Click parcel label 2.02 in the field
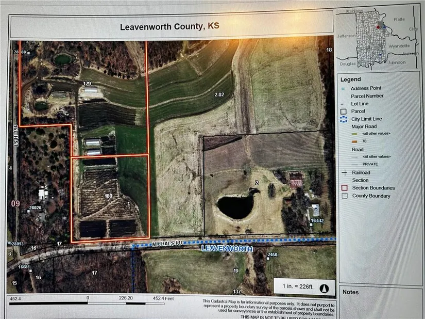Screen dimensions: 425x319 [x=219, y=94]
